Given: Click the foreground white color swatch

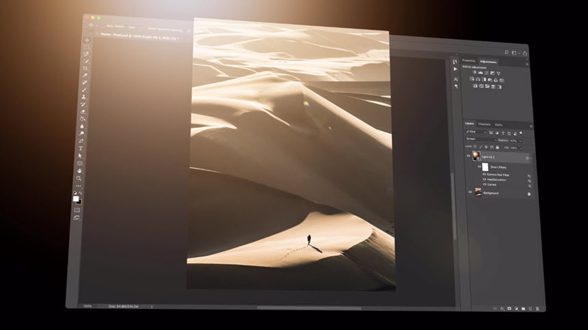Looking at the screenshot, I should coord(76,200).
